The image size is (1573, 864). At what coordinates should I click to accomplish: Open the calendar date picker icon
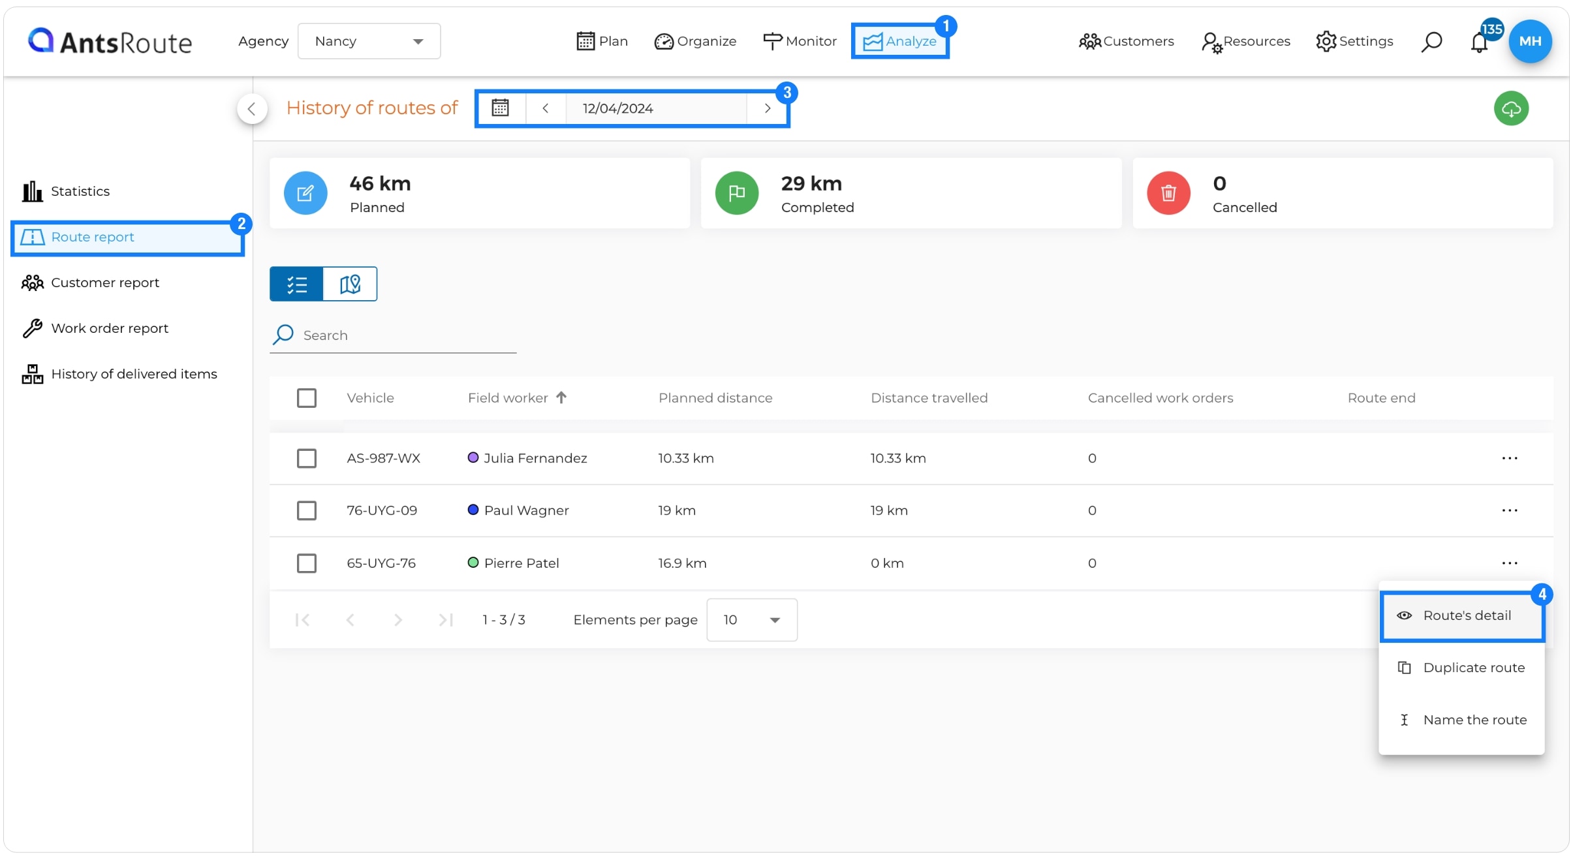click(500, 108)
